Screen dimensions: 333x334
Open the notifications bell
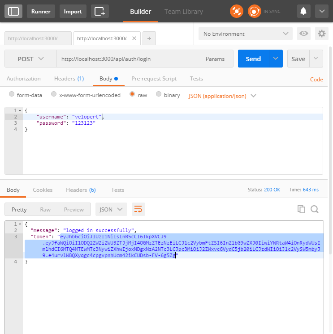304,11
